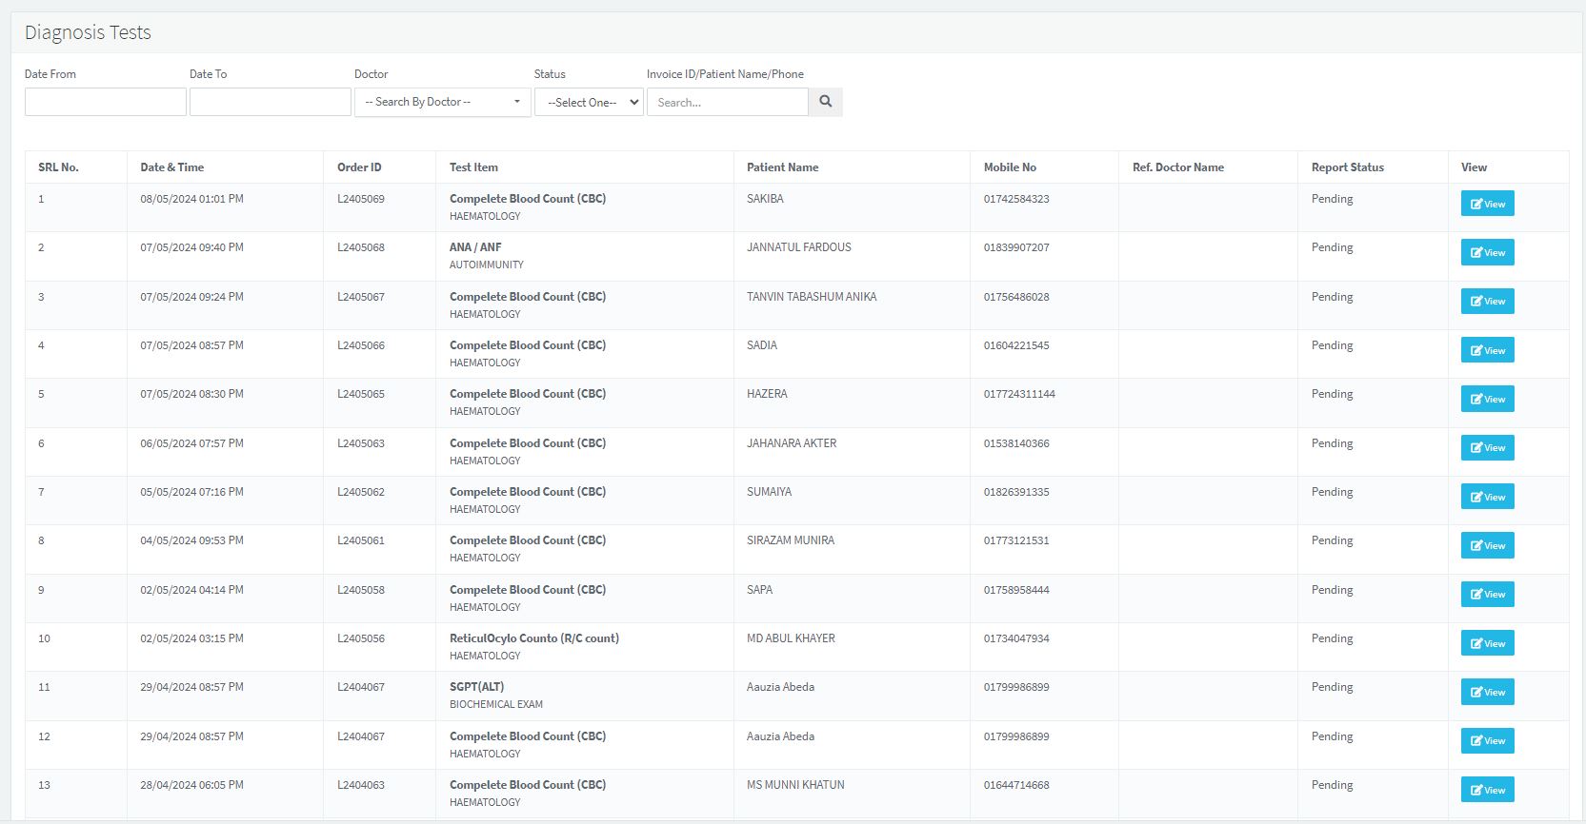Screen dimensions: 1586x824
Task: Open the Status Select One dropdown
Action: coord(589,102)
